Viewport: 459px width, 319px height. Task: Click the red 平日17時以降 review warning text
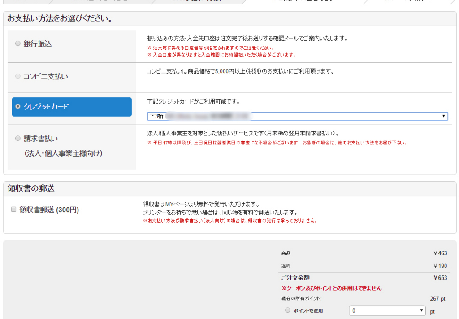[277, 143]
